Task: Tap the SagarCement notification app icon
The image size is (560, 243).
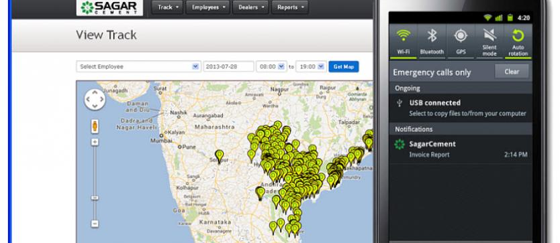Action: (400, 145)
